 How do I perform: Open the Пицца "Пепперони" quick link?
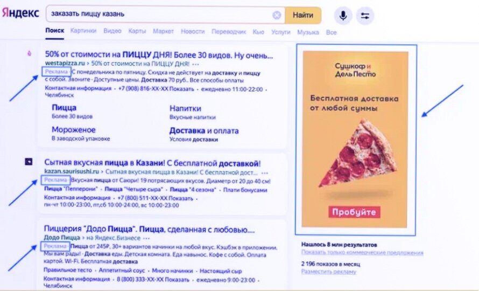[71, 189]
